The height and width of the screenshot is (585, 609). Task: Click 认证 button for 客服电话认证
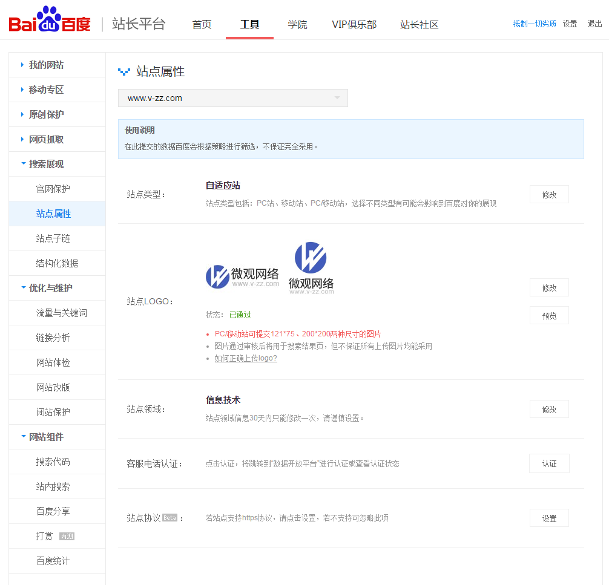tap(549, 463)
